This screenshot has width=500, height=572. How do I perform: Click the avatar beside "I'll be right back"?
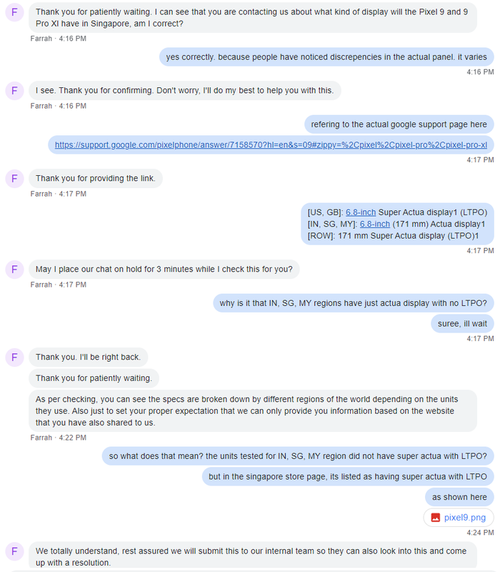coord(14,357)
